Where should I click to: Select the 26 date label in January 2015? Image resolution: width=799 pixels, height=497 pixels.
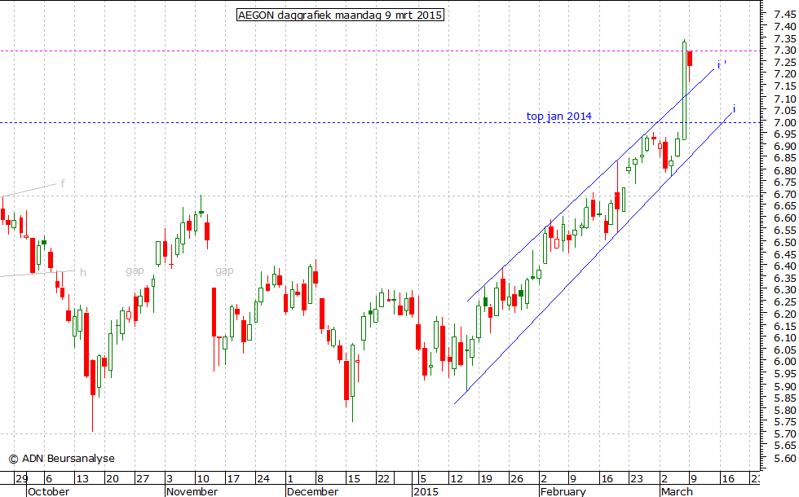point(517,479)
